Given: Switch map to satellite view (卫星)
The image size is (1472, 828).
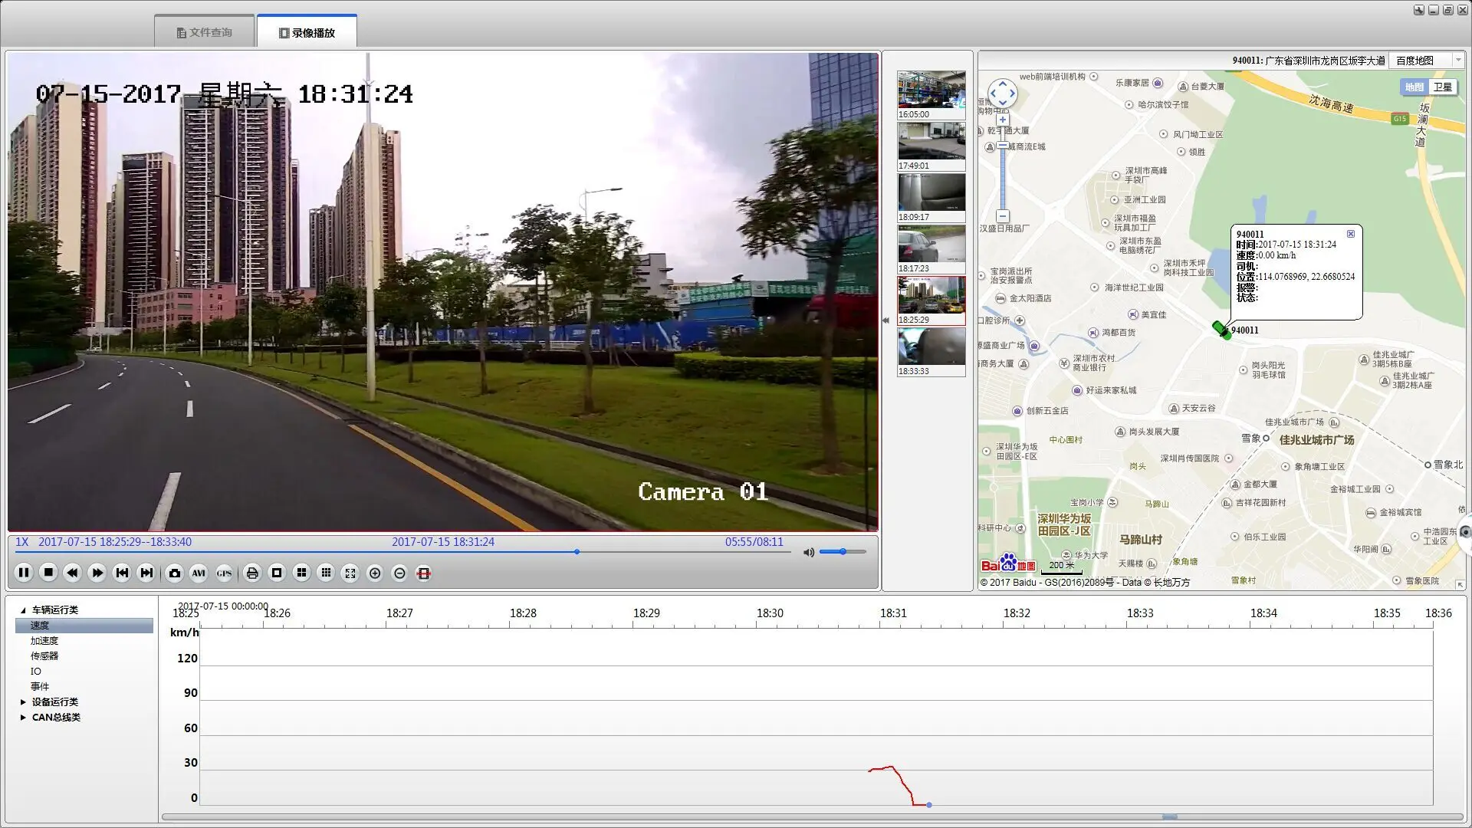Looking at the screenshot, I should 1442,87.
